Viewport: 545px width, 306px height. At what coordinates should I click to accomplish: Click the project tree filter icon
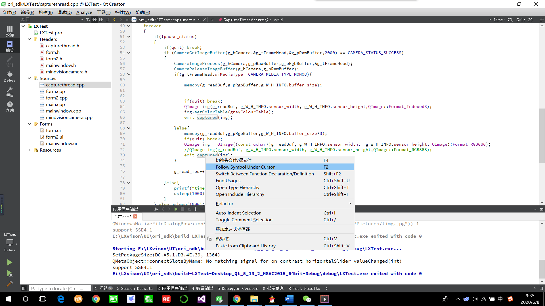pyautogui.click(x=88, y=20)
